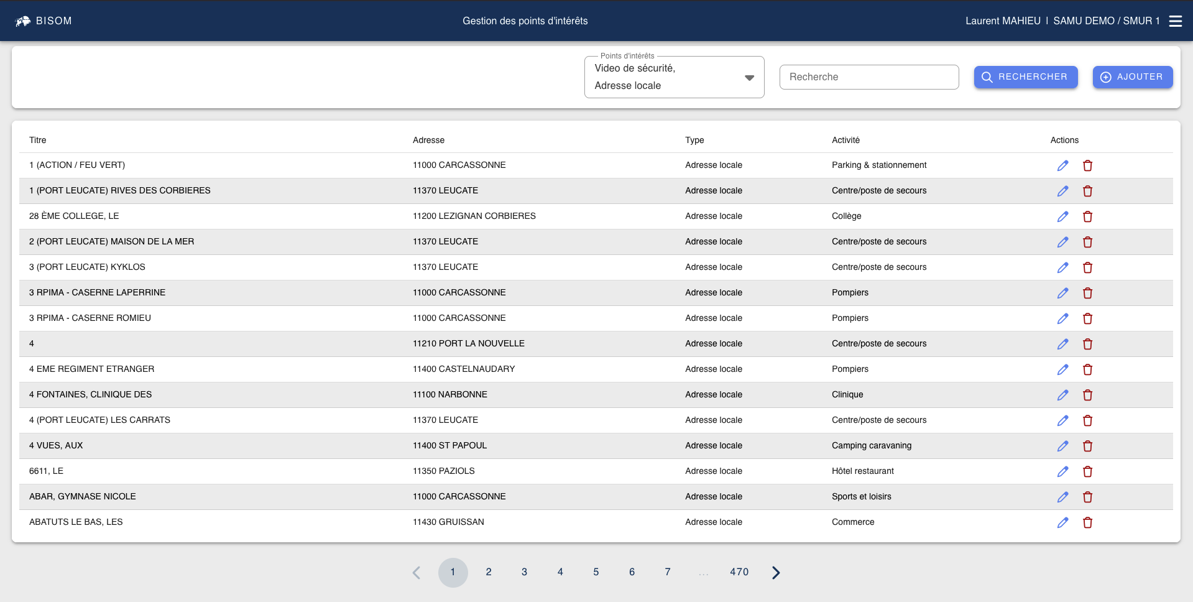
Task: Delete the 4 EME REGIMENT ETRANGER row
Action: point(1087,369)
